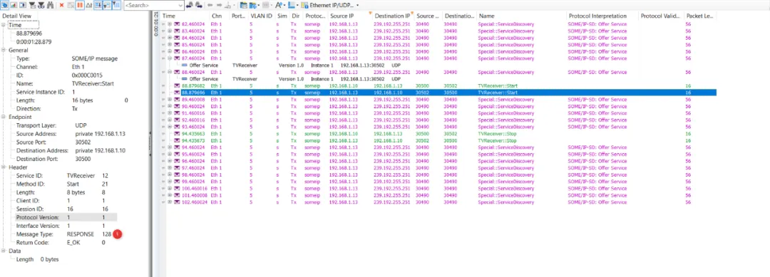Click the go-to-marker toolbar icon
Image resolution: width=770 pixels, height=277 pixels.
(228, 5)
